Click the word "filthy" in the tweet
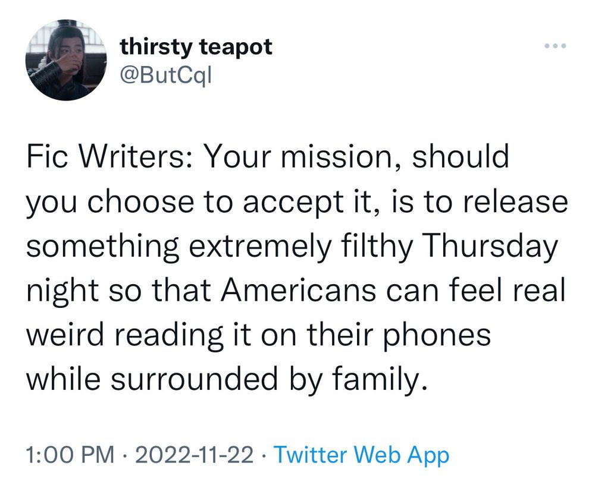Viewport: 595px width, 488px height. (379, 246)
